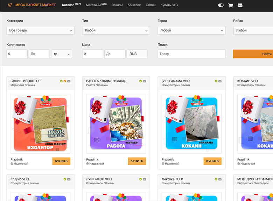This screenshot has height=201, width=273.
Task: Click green check icon on РАБОТА КЛАДМЕН/СКЛАД card
Action: (x=140, y=81)
